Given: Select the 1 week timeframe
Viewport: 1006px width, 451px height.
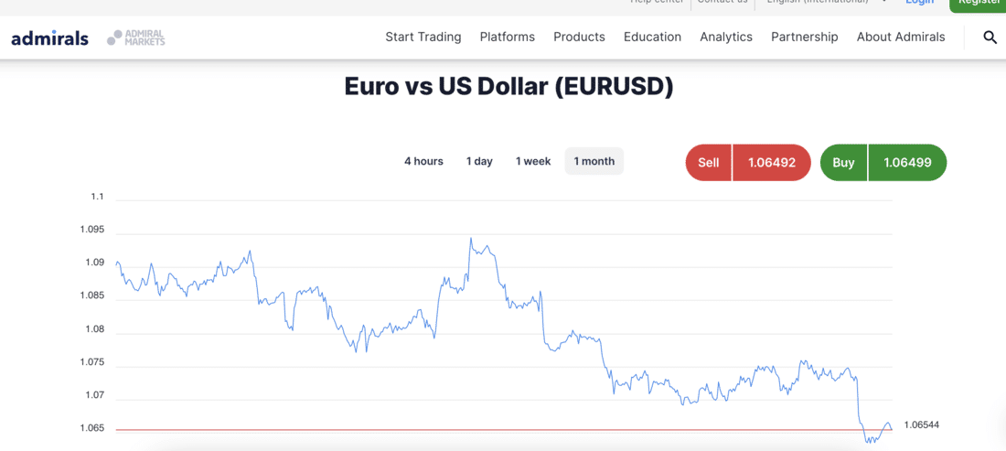Looking at the screenshot, I should click(533, 161).
